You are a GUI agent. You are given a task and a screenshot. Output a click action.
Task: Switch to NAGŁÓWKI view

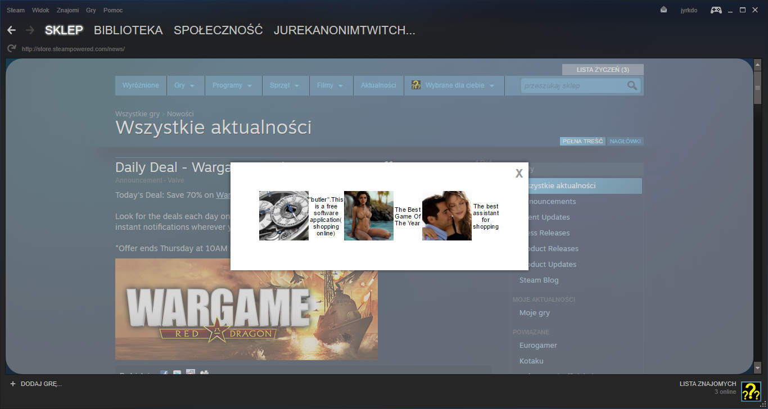625,141
